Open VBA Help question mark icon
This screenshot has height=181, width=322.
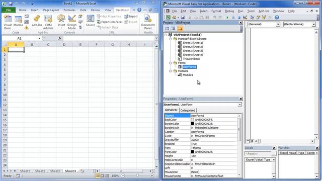[277, 18]
